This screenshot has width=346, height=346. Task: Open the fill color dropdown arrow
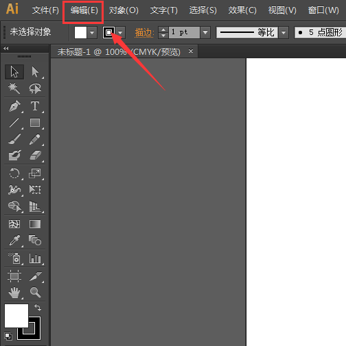(x=92, y=33)
